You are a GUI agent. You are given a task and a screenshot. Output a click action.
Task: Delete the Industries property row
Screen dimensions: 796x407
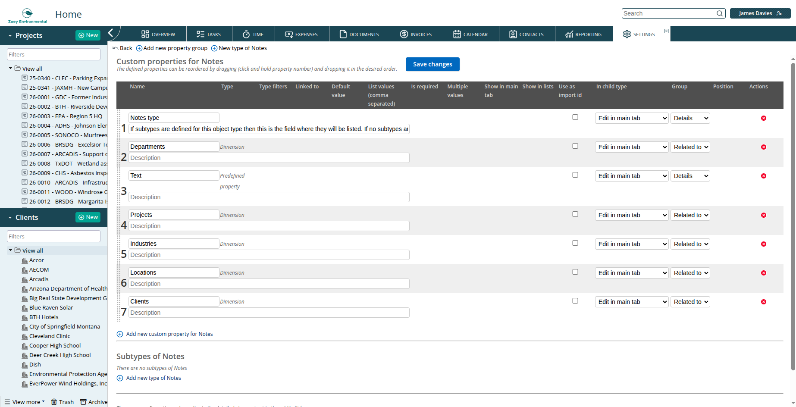[x=763, y=244]
